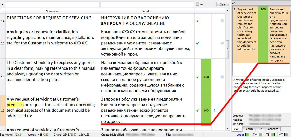The height and width of the screenshot is (137, 291).
Task: Click the confirmed checkmark on segment 17
Action: (198, 110)
